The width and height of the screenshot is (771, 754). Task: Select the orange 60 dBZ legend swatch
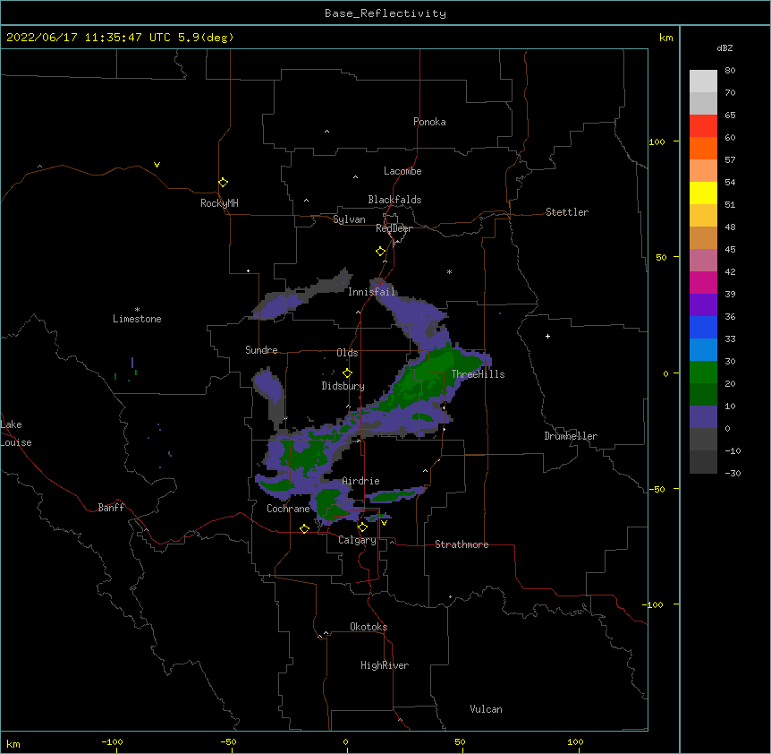(703, 148)
